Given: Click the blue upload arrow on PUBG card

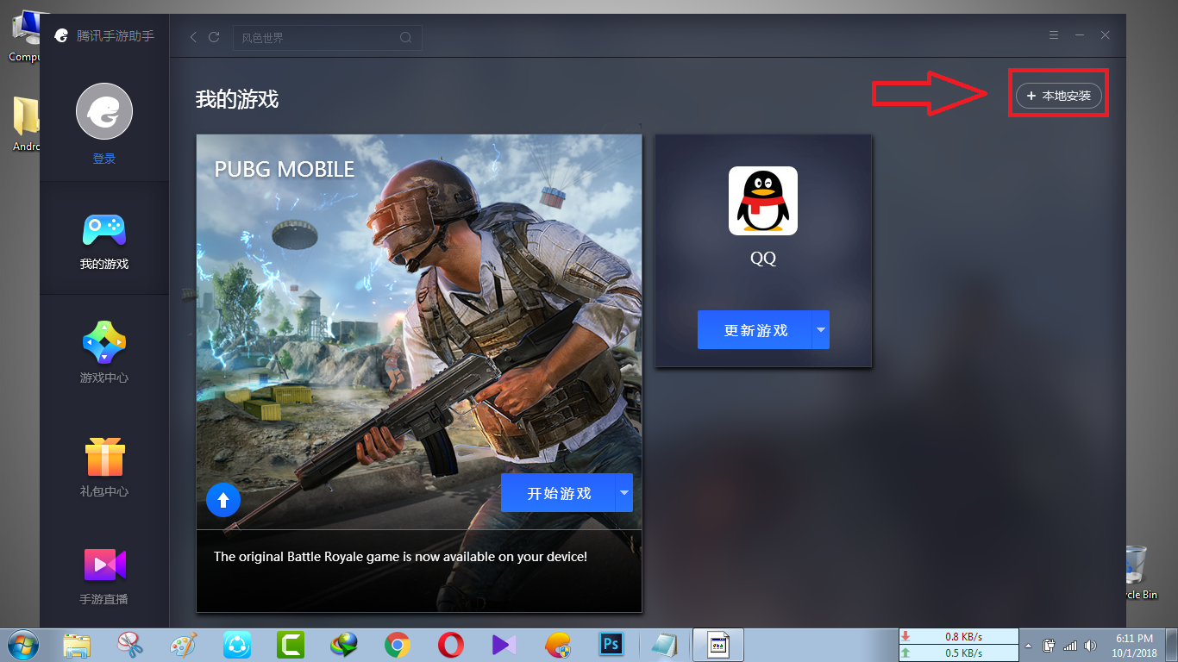Looking at the screenshot, I should 223,499.
